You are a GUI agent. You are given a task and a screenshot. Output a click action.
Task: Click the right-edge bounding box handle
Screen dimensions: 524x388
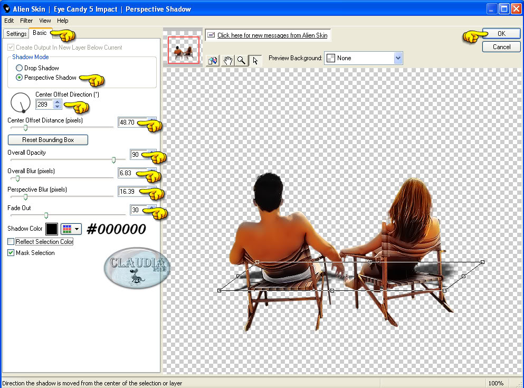click(463, 277)
